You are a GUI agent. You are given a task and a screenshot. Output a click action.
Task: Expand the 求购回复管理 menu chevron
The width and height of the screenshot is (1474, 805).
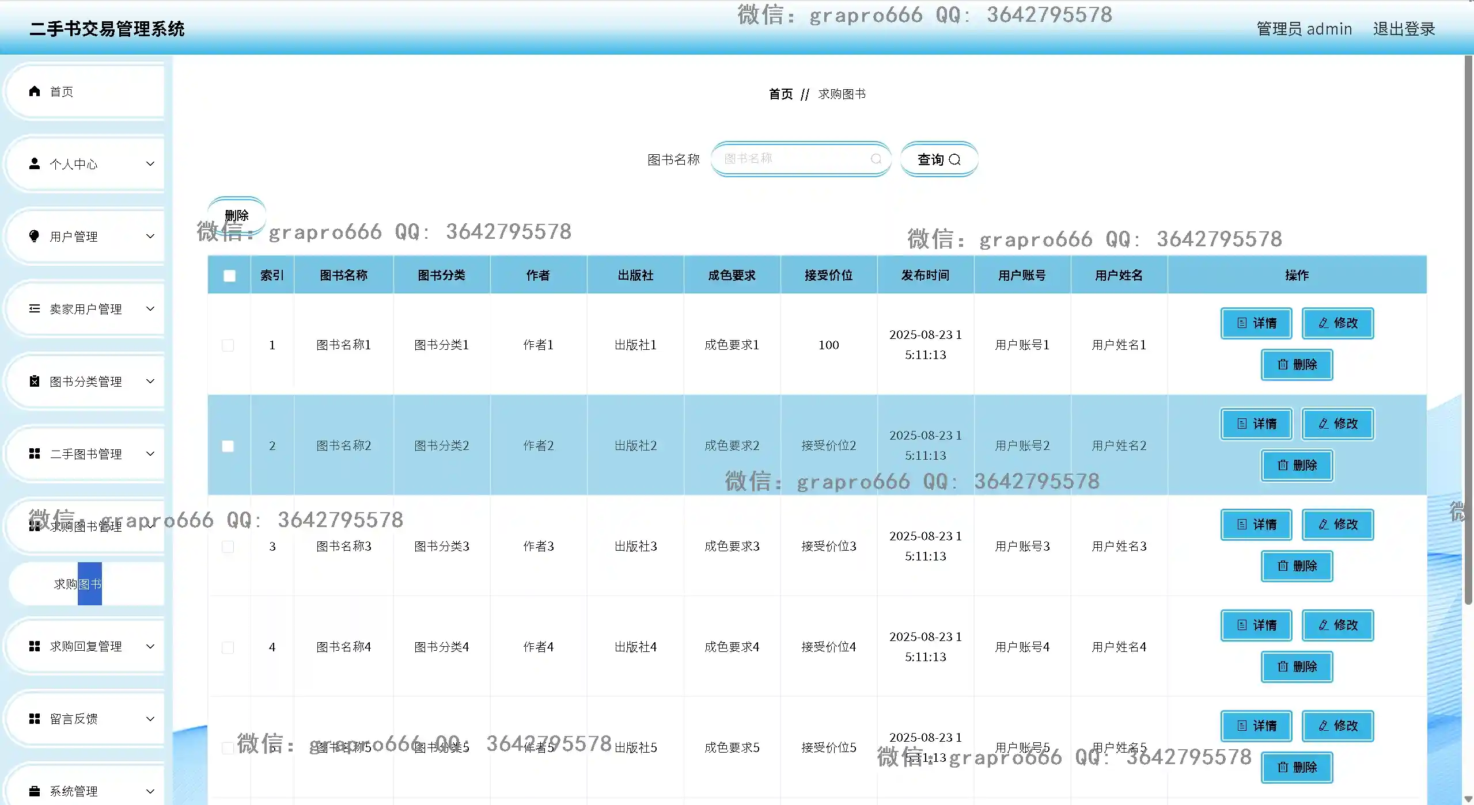point(150,646)
